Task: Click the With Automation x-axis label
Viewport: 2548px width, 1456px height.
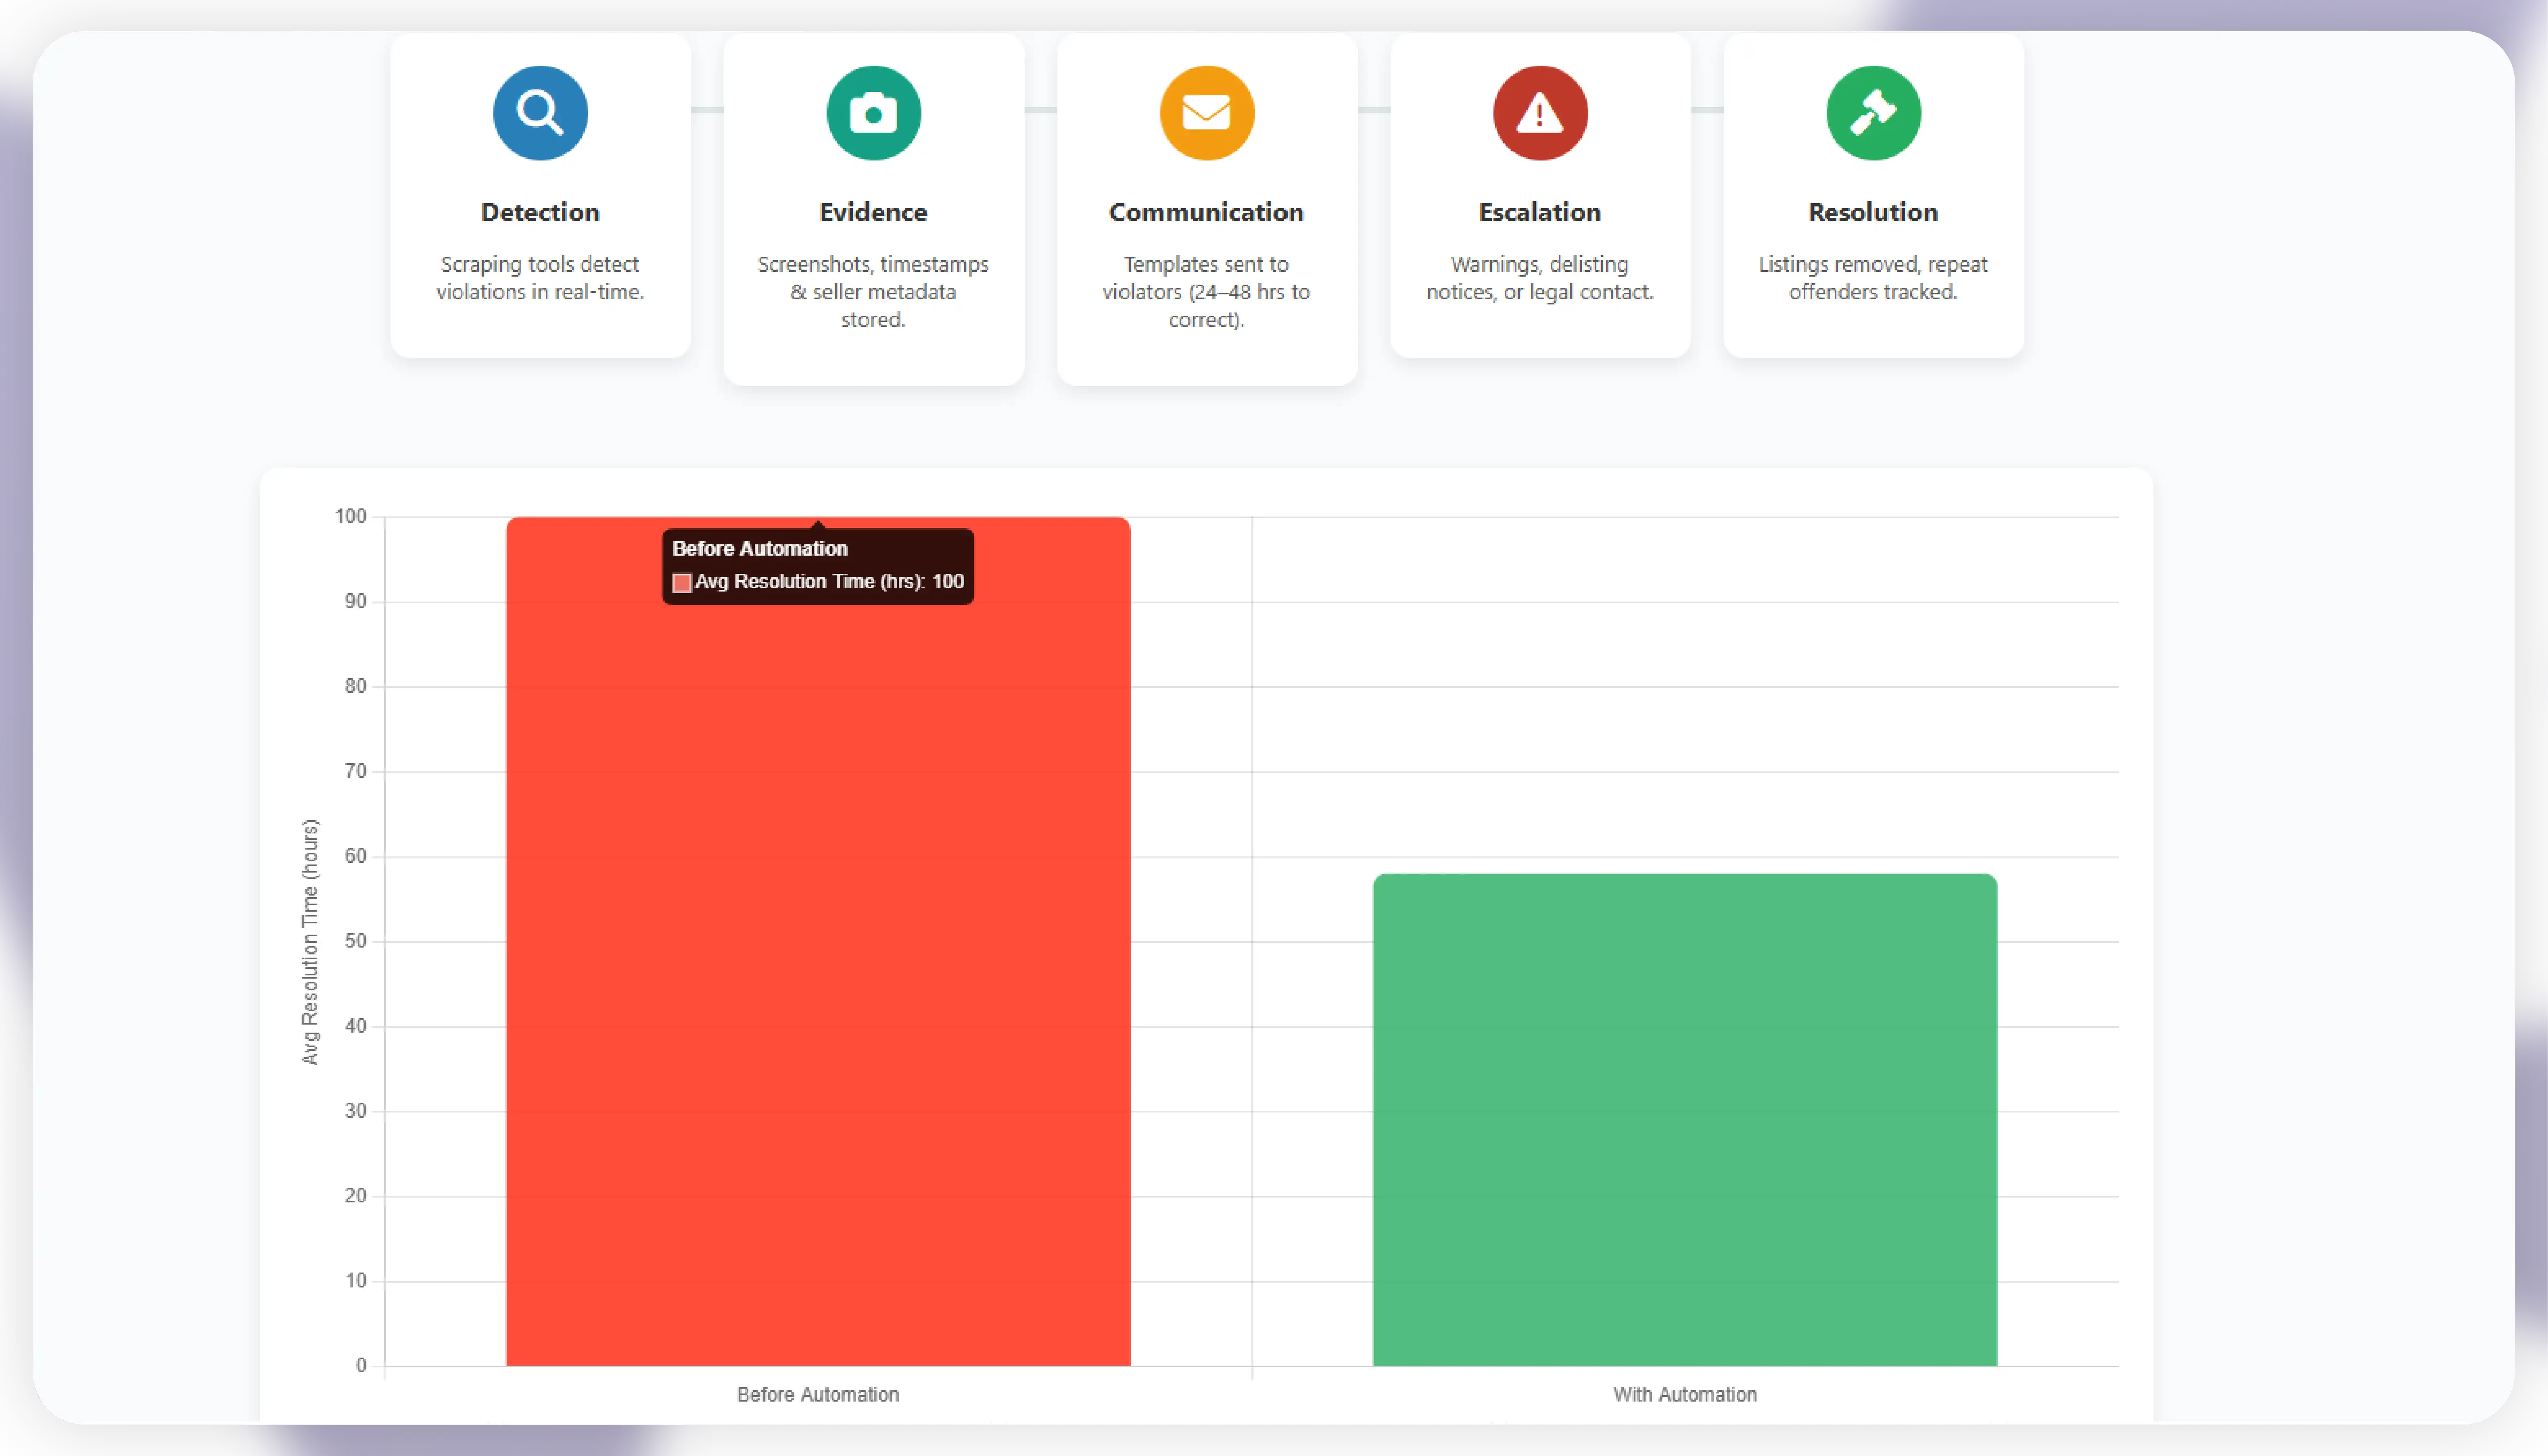Action: coord(1685,1394)
